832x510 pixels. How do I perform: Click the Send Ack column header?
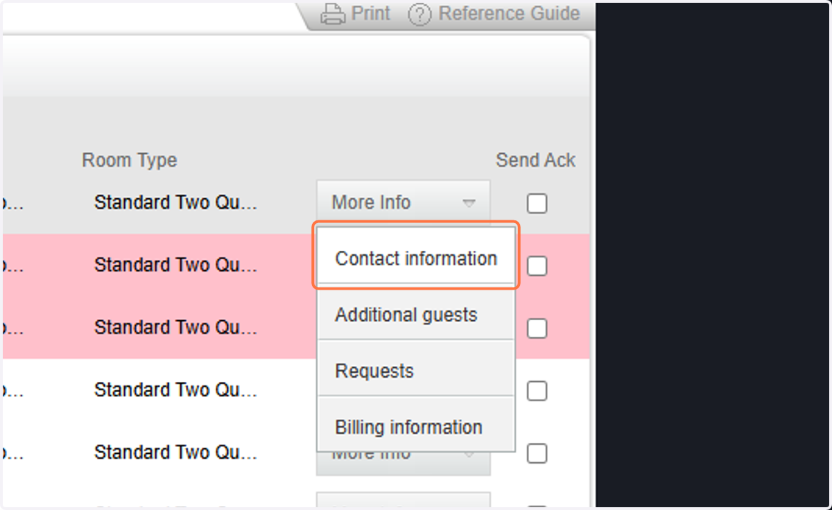click(x=536, y=160)
